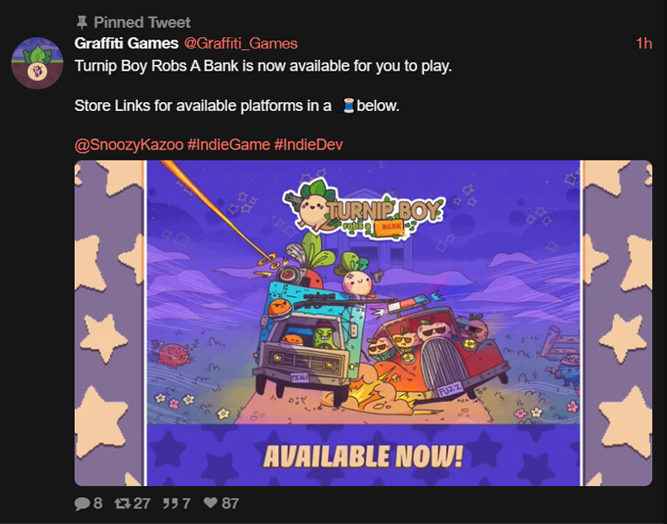The image size is (667, 524).
Task: Open the Turnip Boy promotional image
Action: pos(363,323)
